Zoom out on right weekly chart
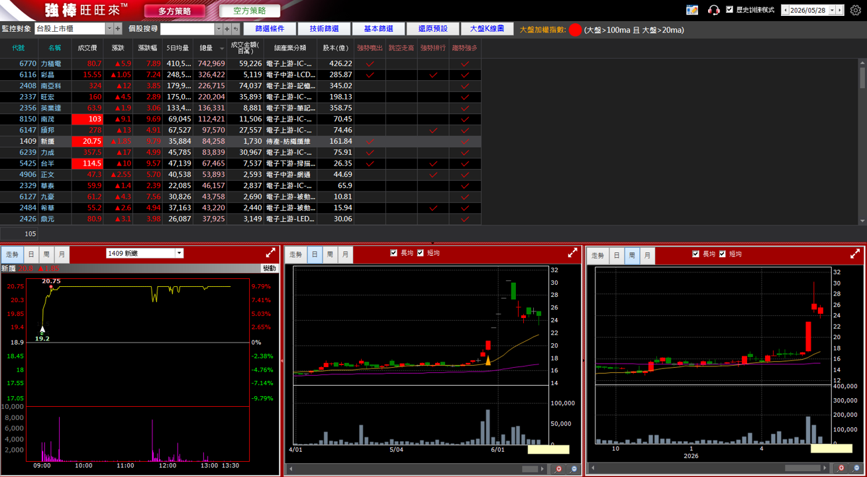The height and width of the screenshot is (477, 867). [x=856, y=468]
